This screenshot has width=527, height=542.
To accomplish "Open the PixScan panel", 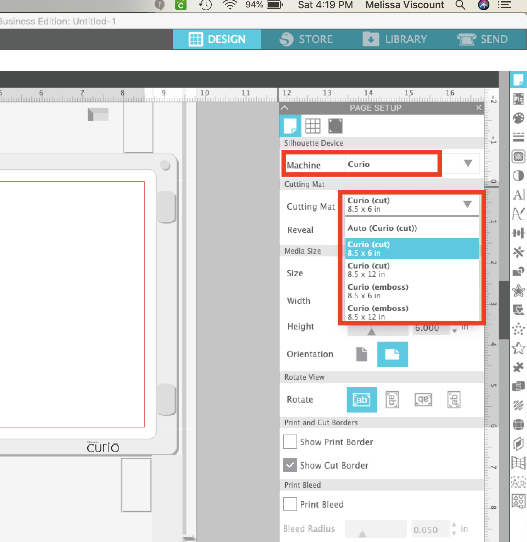I will [x=518, y=99].
